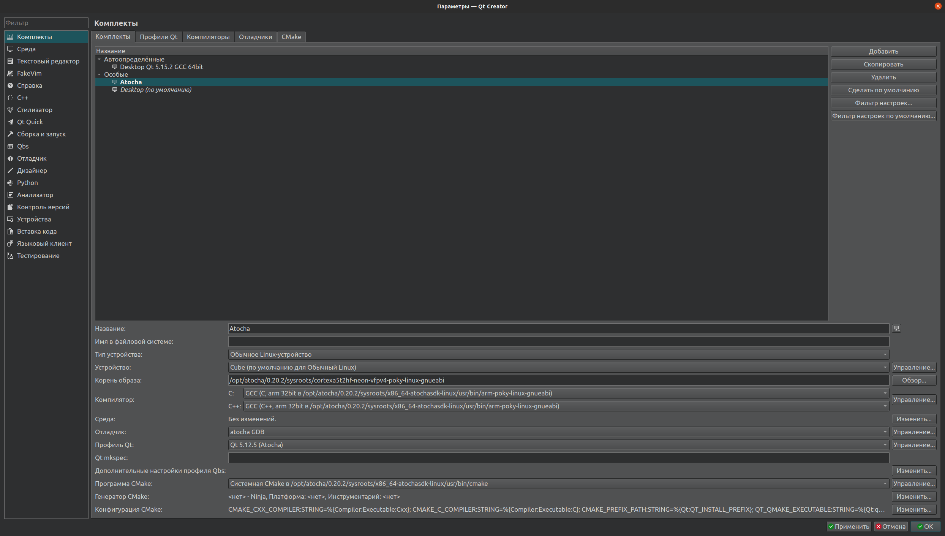945x536 pixels.
Task: Click the Qt mkspec input field
Action: [558, 458]
